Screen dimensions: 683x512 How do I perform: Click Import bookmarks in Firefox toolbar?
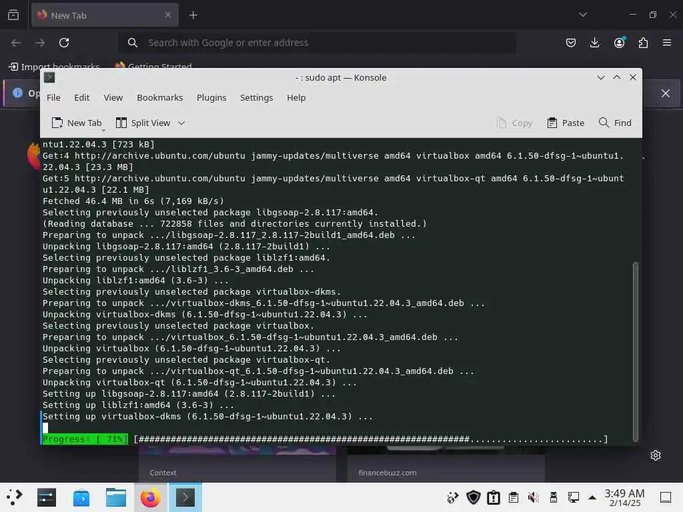[55, 67]
